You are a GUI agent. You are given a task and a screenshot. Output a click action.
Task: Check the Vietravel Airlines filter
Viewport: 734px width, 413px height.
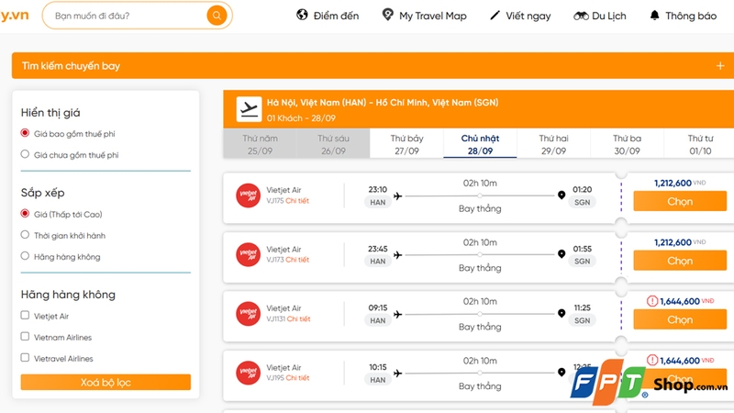point(26,359)
